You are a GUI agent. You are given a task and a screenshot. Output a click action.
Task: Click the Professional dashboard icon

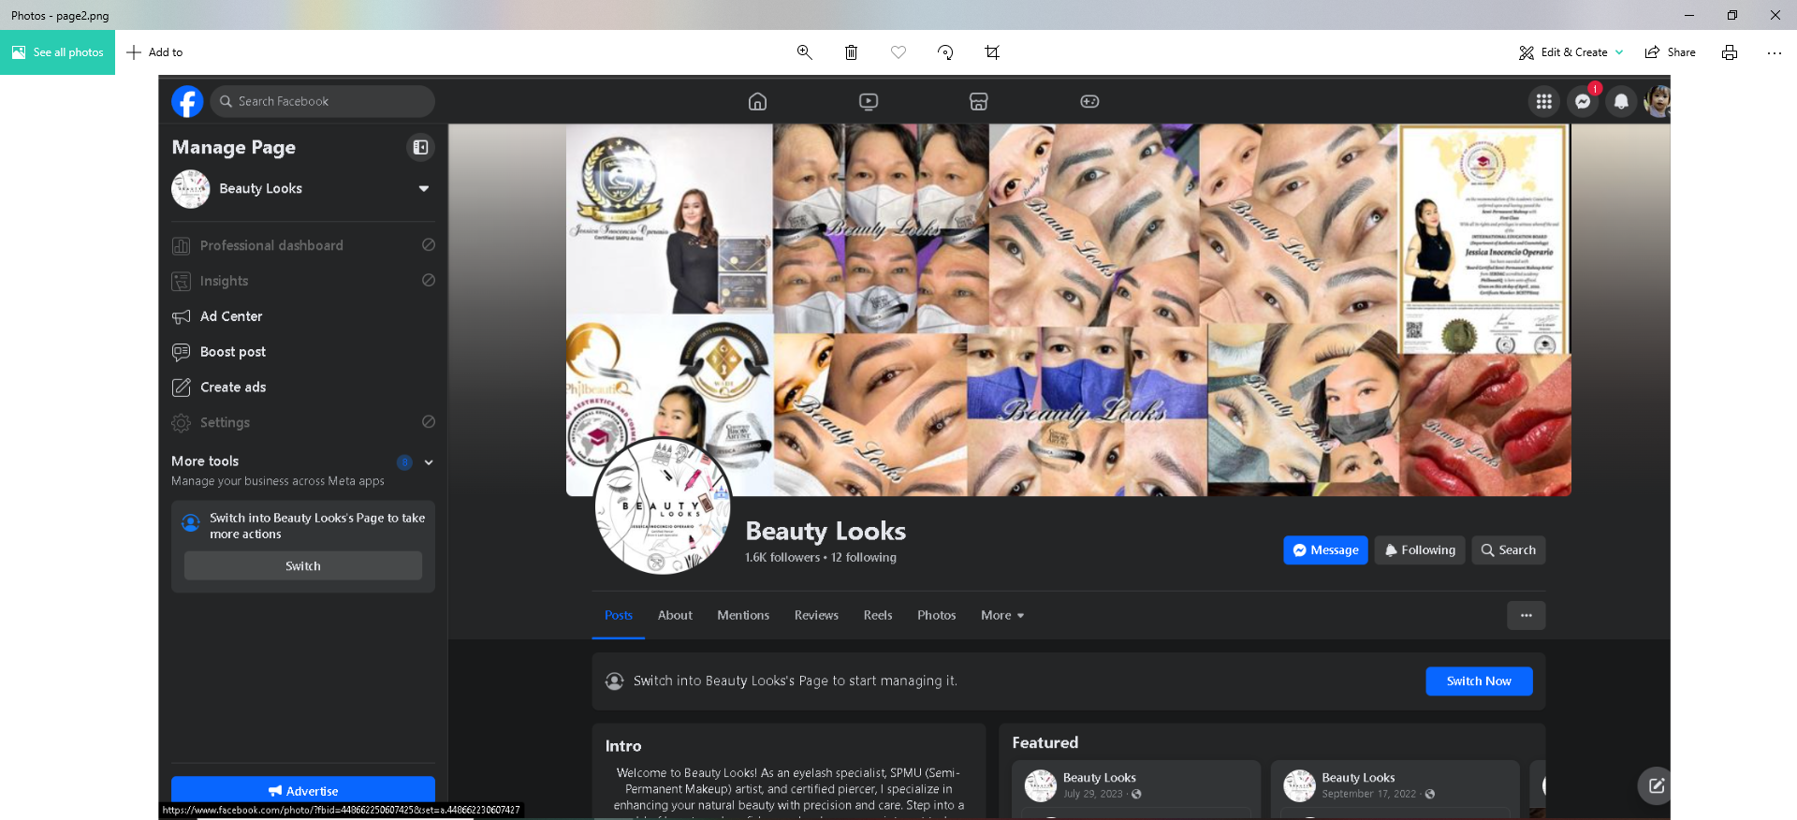[x=182, y=245]
